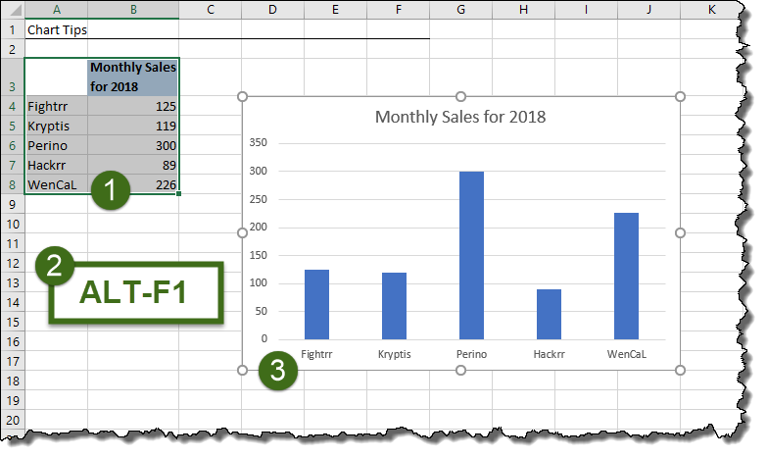Click the chart's top-left corner resize handle
Screen dimensions: 767x458
(242, 96)
